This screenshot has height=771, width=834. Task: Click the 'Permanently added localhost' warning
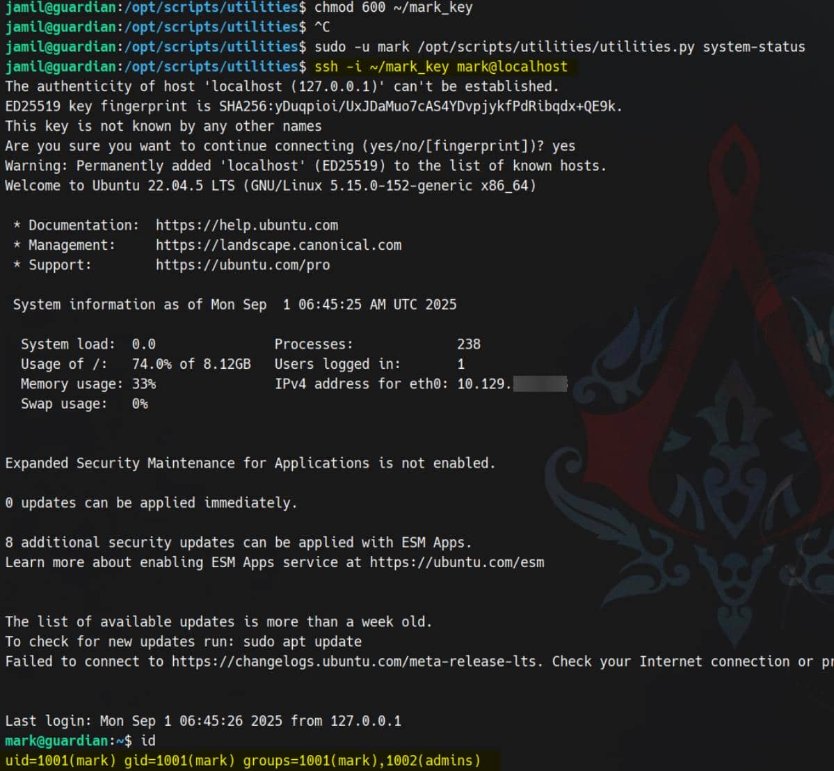(306, 166)
